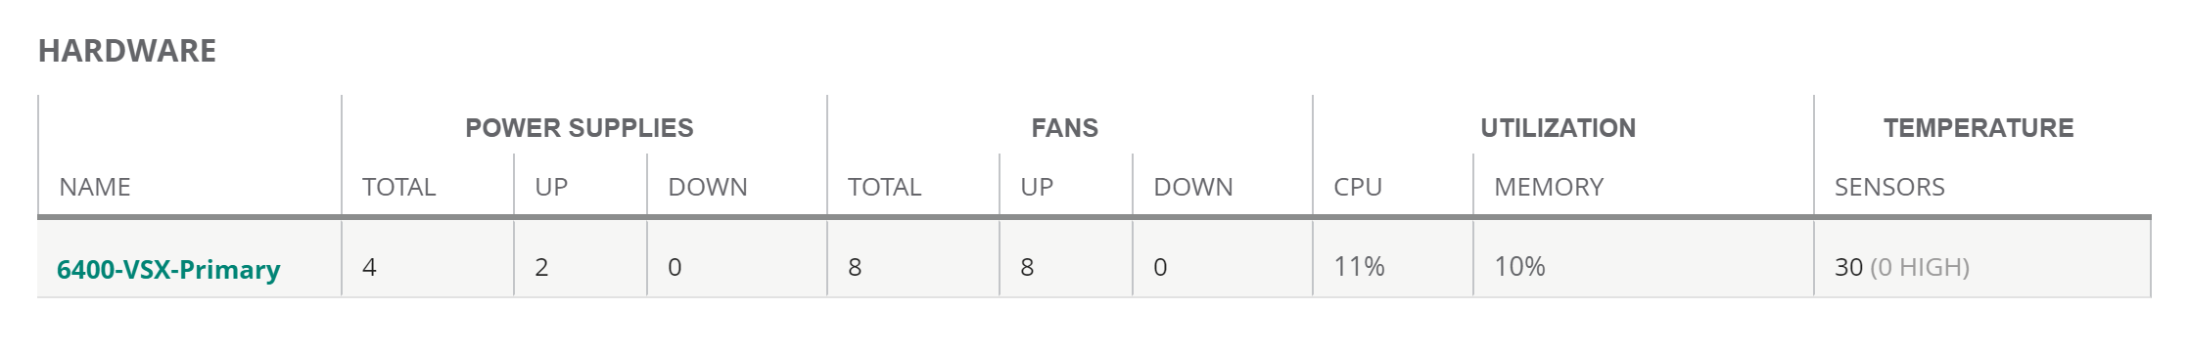This screenshot has width=2188, height=354.
Task: Click the fans DOWN column header
Action: pyautogui.click(x=1193, y=187)
